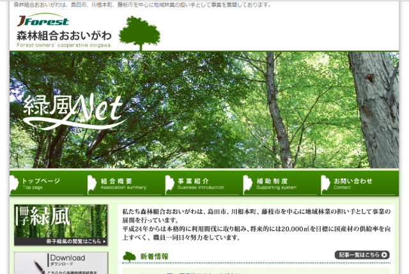The height and width of the screenshot is (274, 409).
Task: Click 記事一覧はこちら button
Action: coord(362,255)
